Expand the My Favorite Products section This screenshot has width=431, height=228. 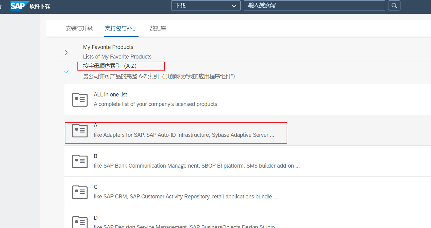[x=66, y=52]
